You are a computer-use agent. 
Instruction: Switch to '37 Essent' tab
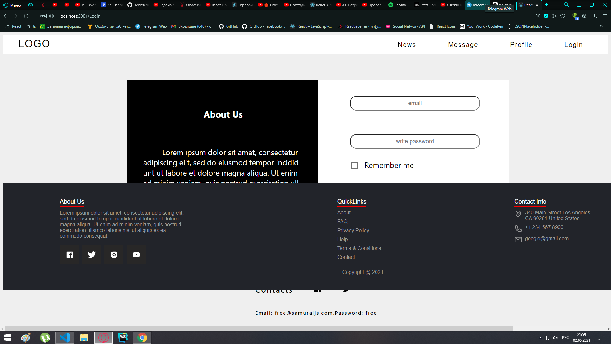111,5
